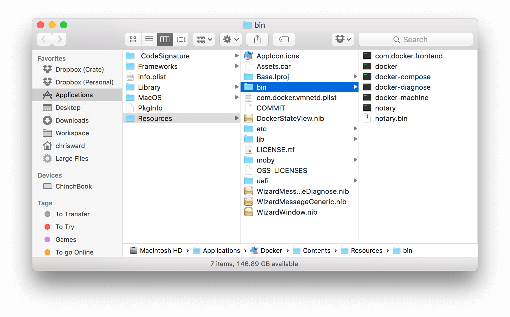Select the To go Online orange tag
Screen dimensions: 510x317
click(74, 252)
